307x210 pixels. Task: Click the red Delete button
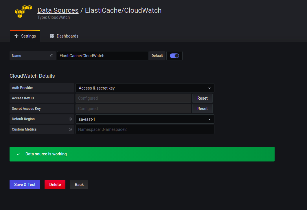[x=55, y=185]
